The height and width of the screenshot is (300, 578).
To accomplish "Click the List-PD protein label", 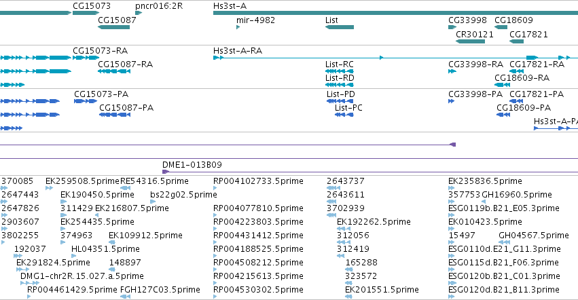I will point(340,94).
